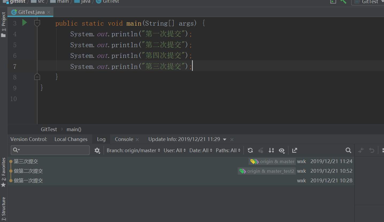Open the Project tool window from the sidebar
This screenshot has height=222, width=384.
[3, 24]
